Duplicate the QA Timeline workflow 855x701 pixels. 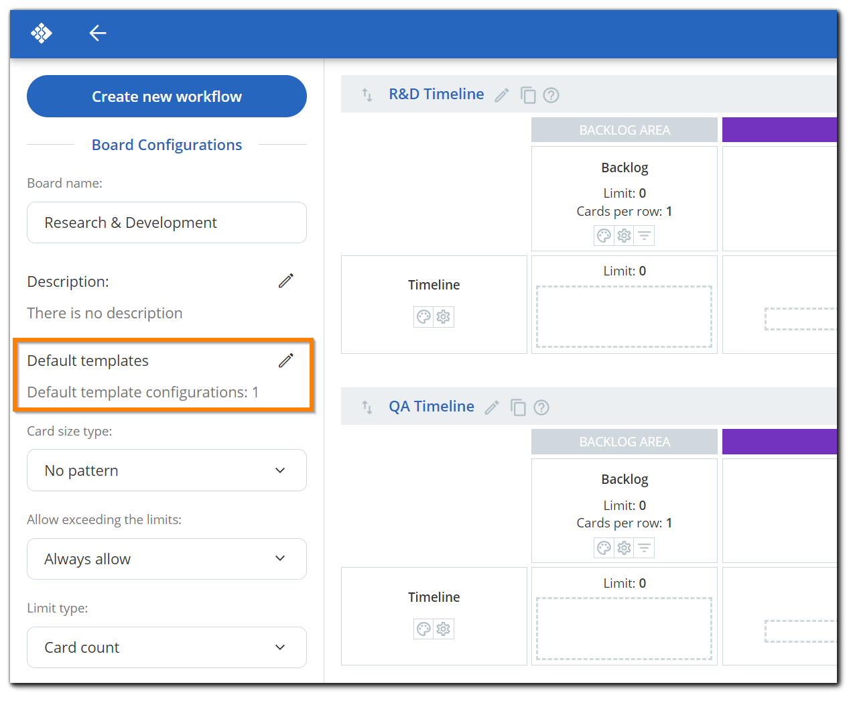(519, 407)
